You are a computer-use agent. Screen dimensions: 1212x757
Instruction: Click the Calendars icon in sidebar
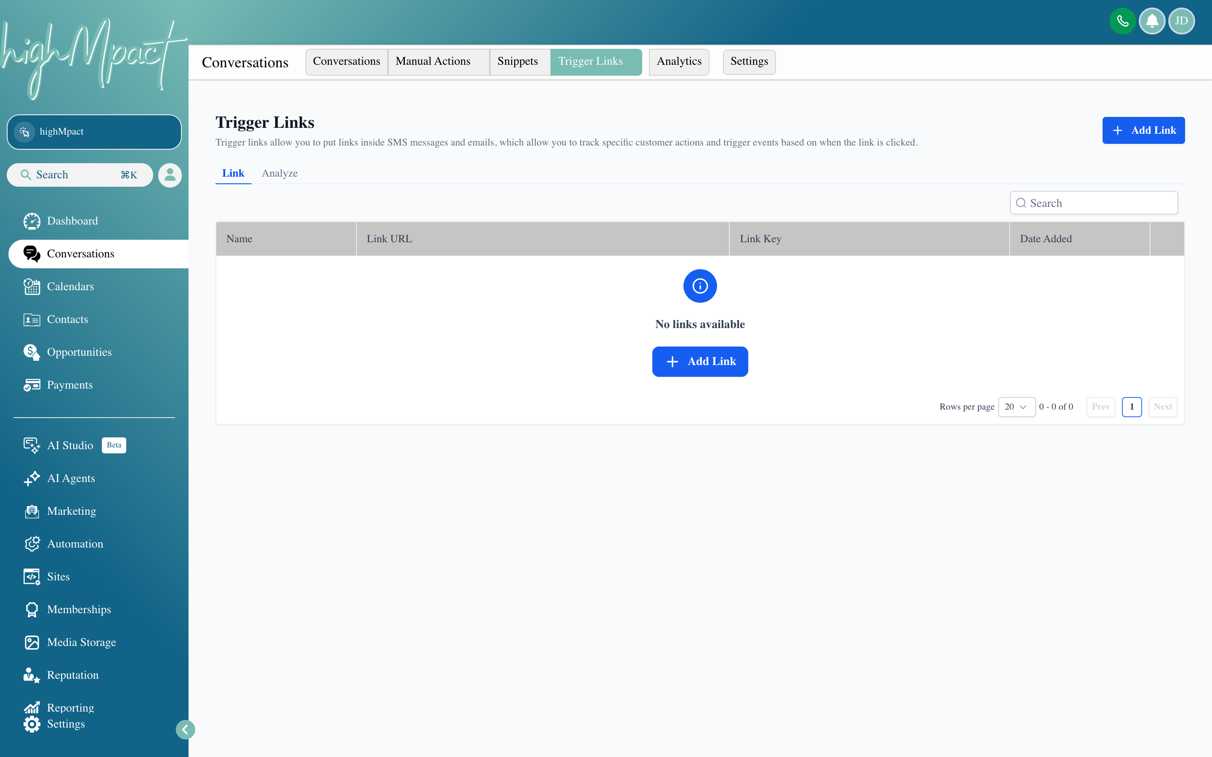(32, 286)
